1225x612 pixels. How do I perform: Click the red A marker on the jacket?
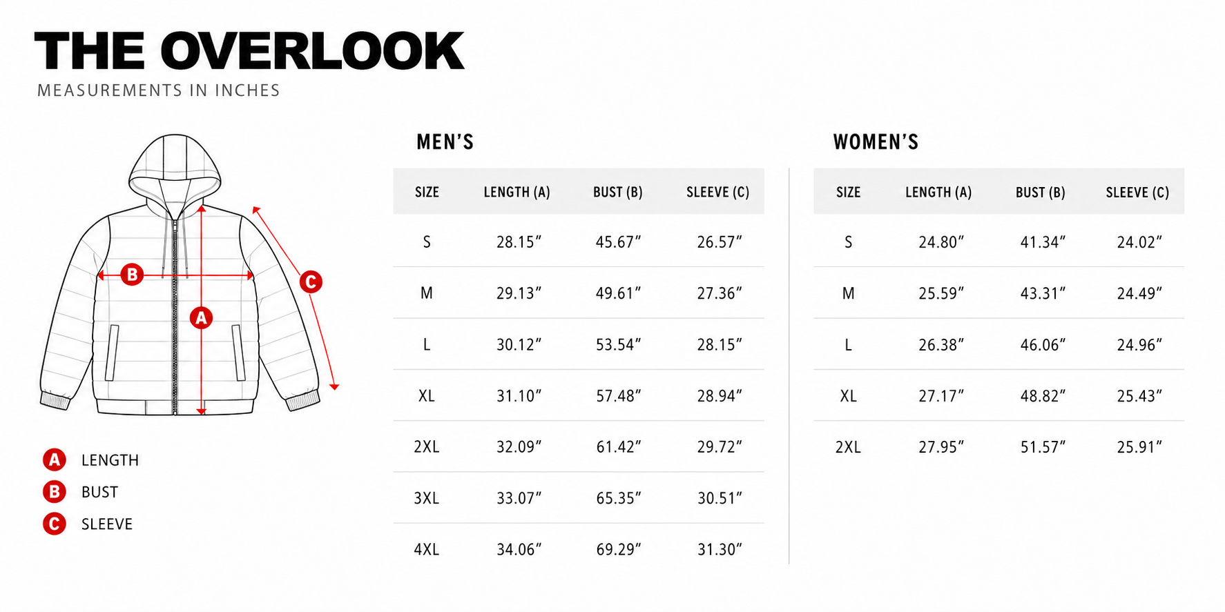pyautogui.click(x=201, y=318)
